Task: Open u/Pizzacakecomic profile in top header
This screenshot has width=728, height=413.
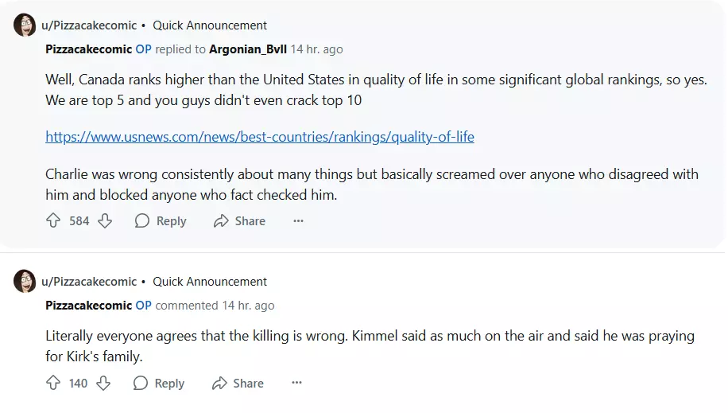Action: coord(89,25)
